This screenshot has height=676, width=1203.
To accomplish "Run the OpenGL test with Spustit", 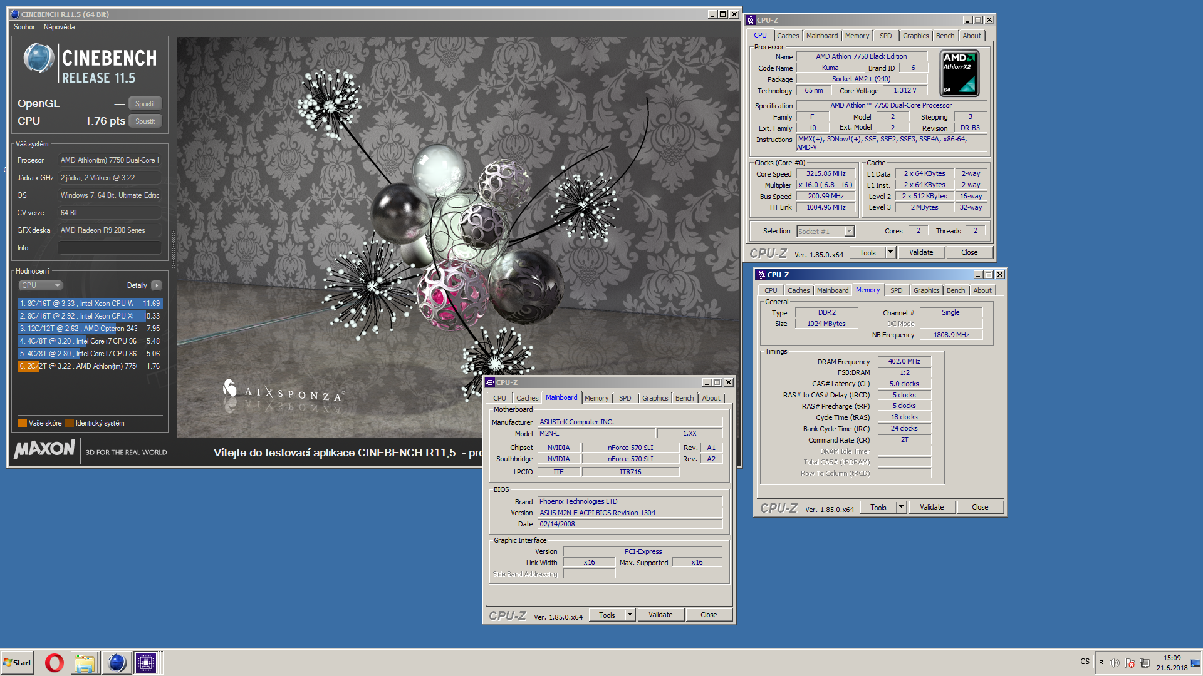I will coord(145,104).
